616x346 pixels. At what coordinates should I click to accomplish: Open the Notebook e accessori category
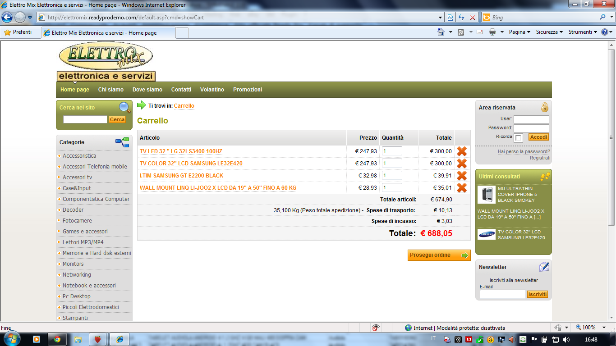(x=89, y=286)
